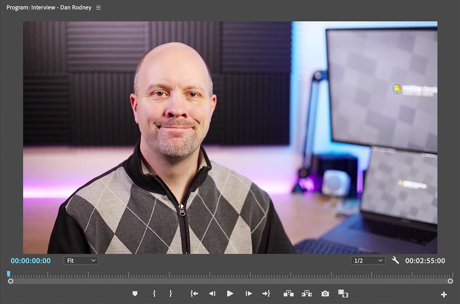Jump to the Out point
This screenshot has width=460, height=304.
point(266,293)
